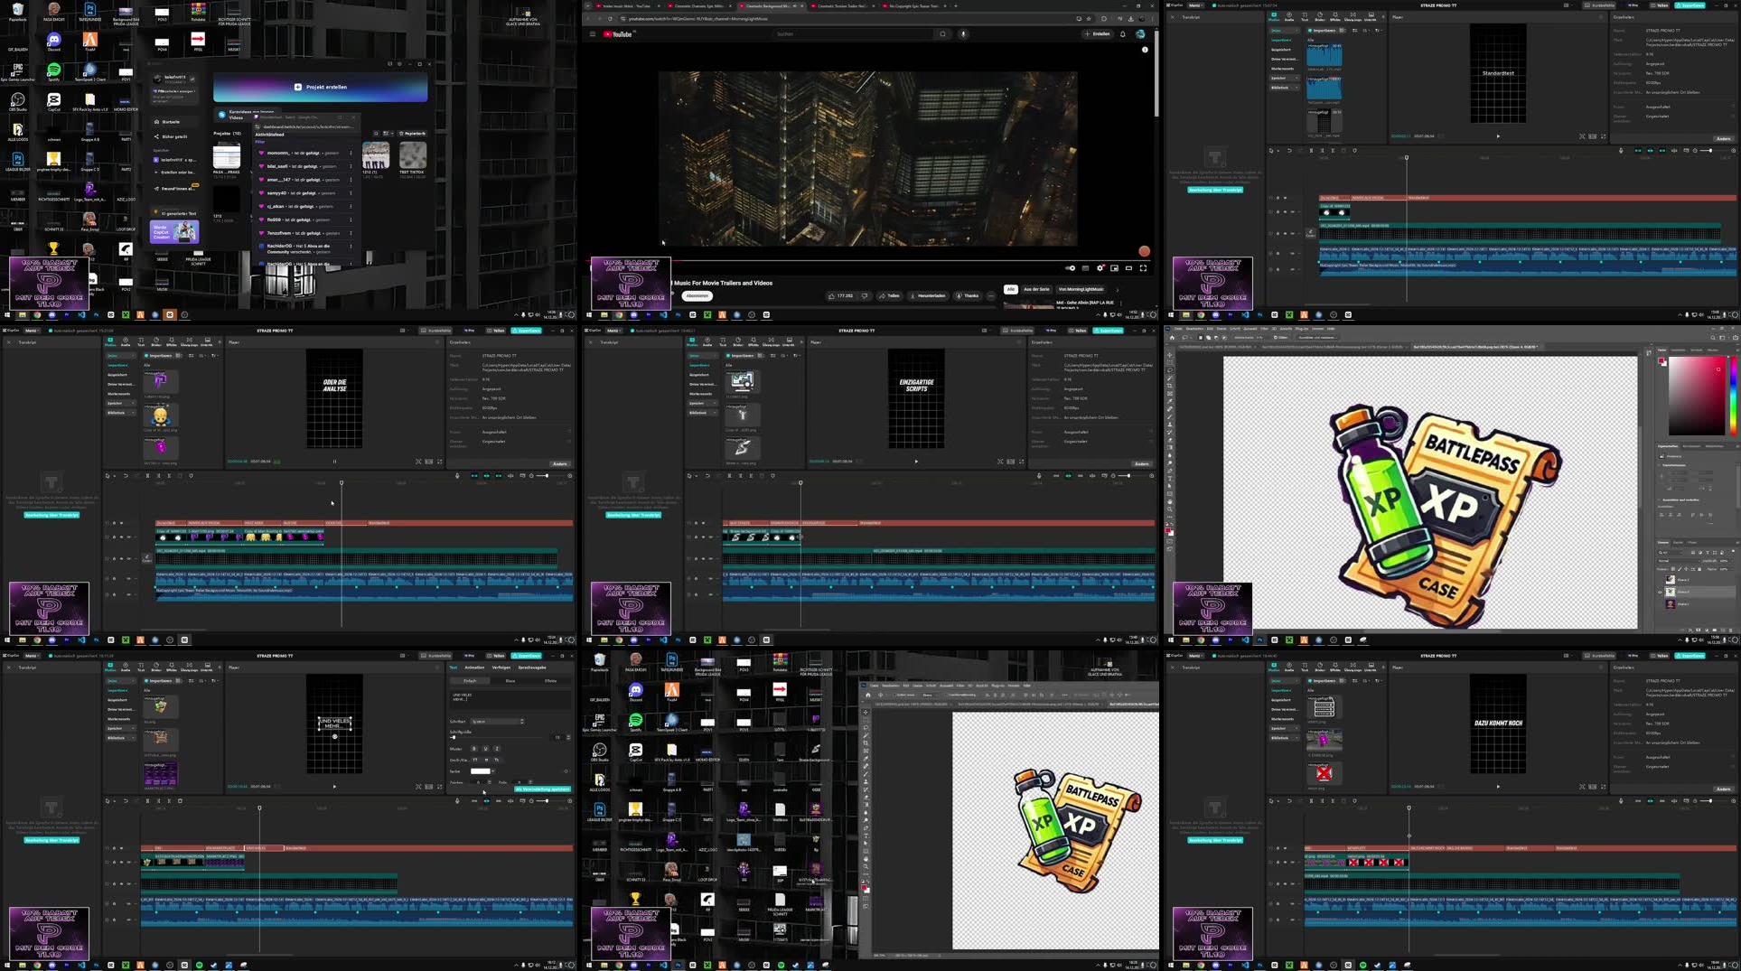Image resolution: width=1741 pixels, height=971 pixels.
Task: Open Audio tab in 'UND VIELES MEHR' CapCut
Action: (126, 669)
